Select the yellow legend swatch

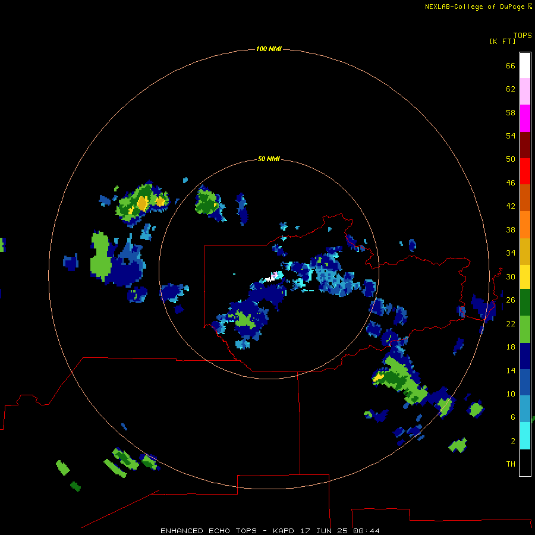tap(525, 277)
